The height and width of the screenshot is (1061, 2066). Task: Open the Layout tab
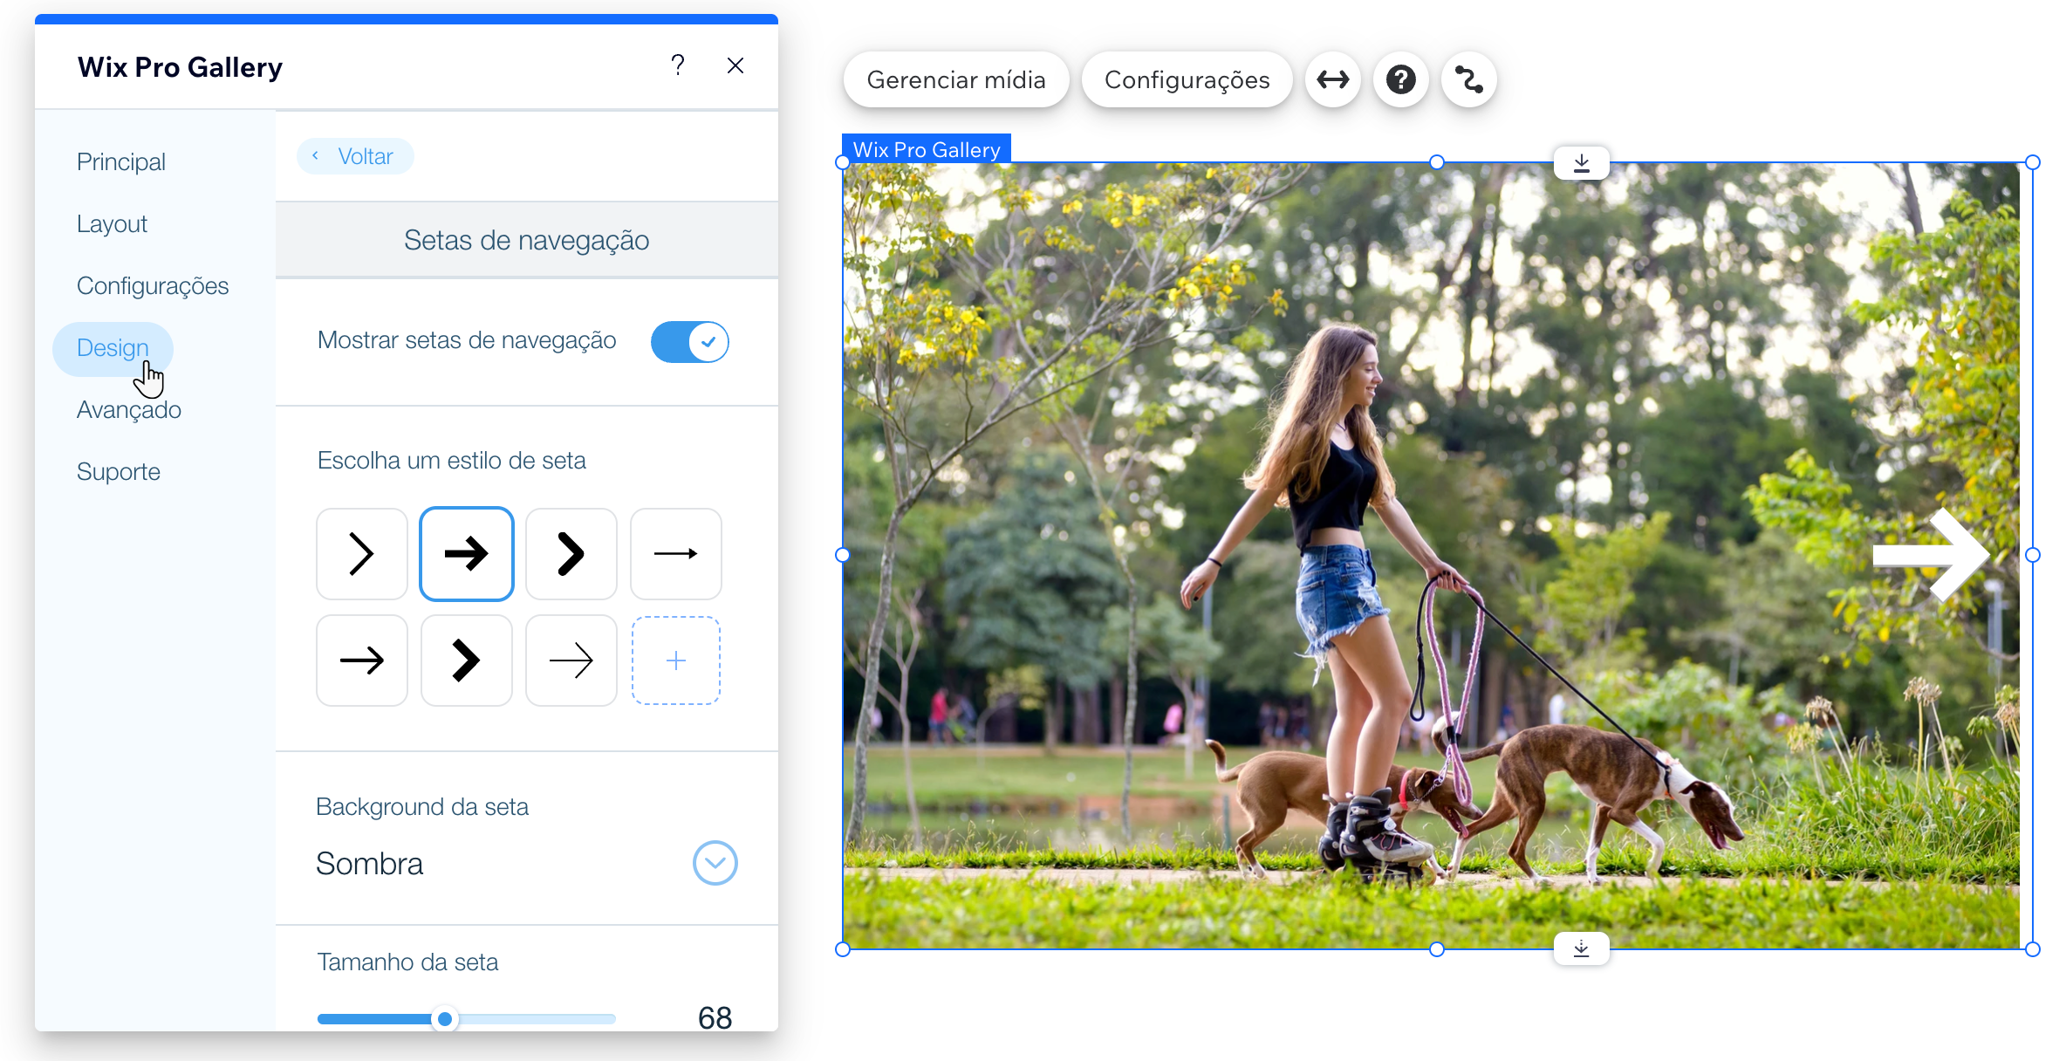(112, 223)
